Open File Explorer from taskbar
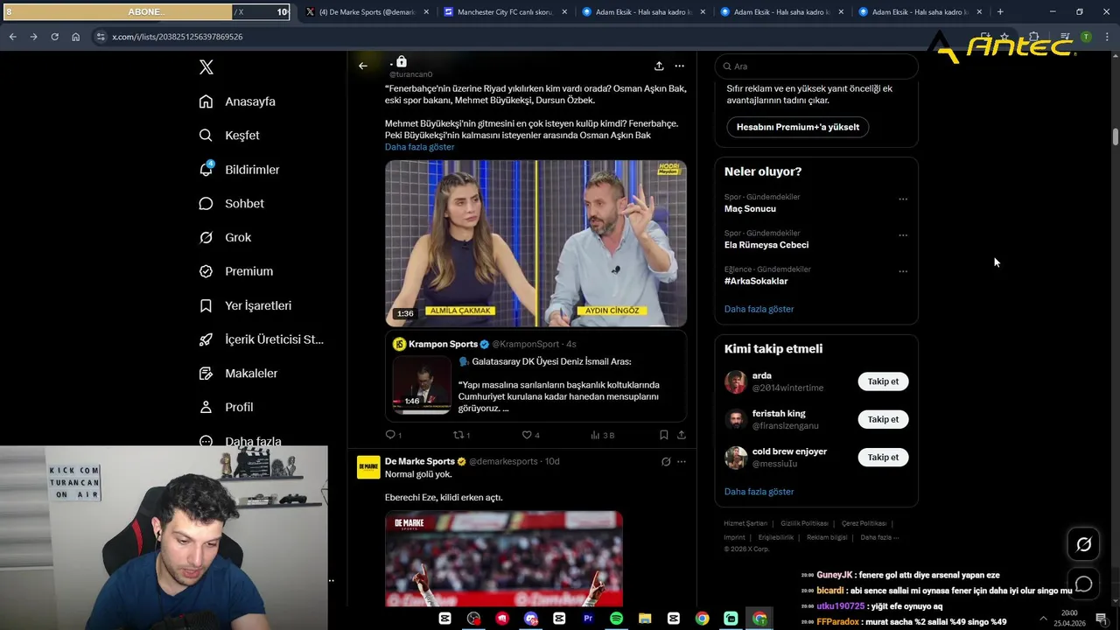 pyautogui.click(x=645, y=619)
